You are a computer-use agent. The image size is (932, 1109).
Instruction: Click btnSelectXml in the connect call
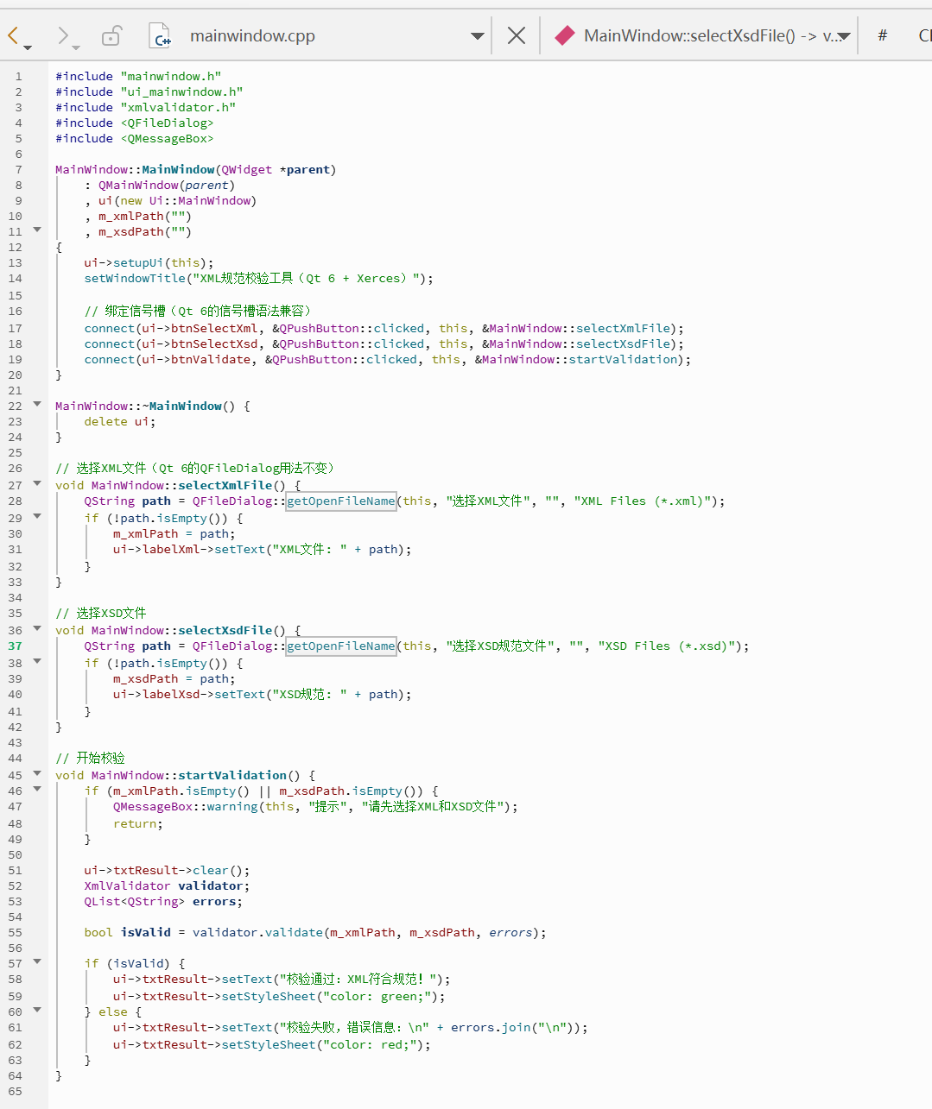point(214,328)
